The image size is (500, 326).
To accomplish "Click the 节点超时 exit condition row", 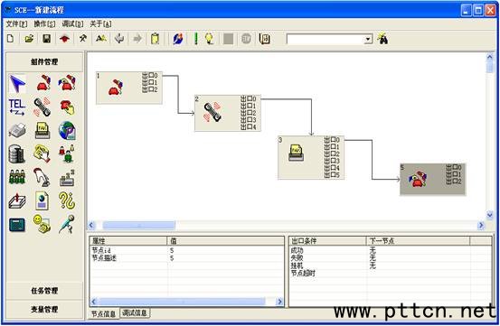I will [390, 273].
